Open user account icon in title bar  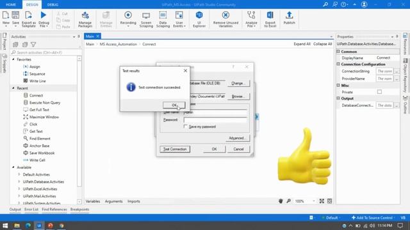[x=364, y=4]
